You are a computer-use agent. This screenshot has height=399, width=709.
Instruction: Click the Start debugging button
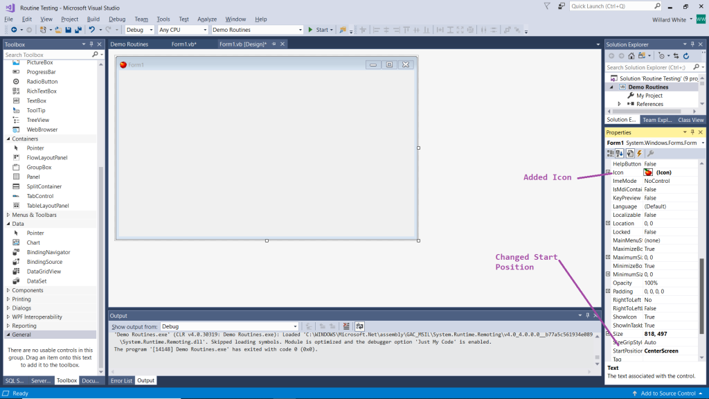318,30
